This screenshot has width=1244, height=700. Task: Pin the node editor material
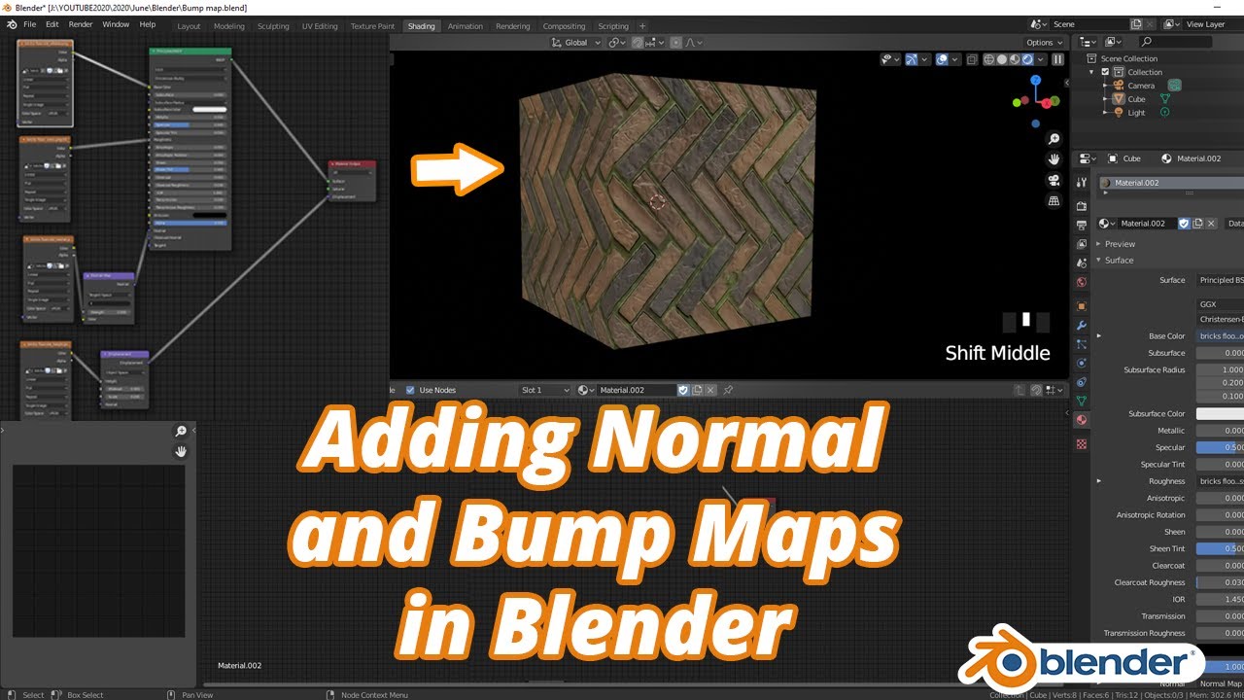728,390
